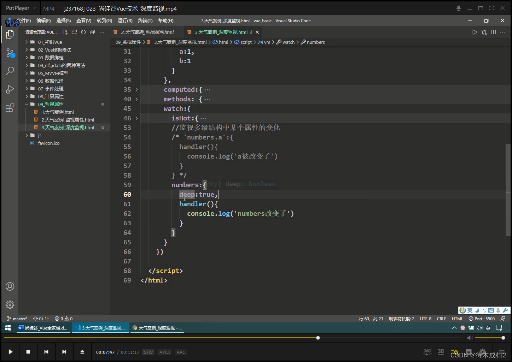The width and height of the screenshot is (512, 362).
Task: Open the Extensions view
Action: pos(10,108)
